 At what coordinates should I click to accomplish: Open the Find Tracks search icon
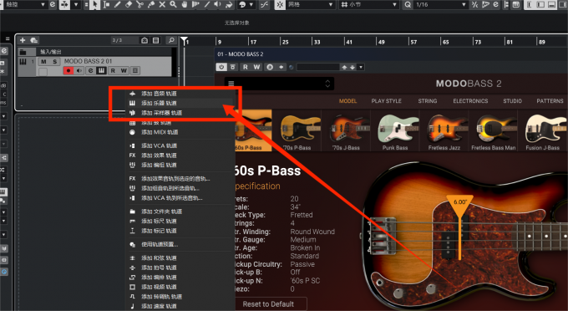coord(171,40)
